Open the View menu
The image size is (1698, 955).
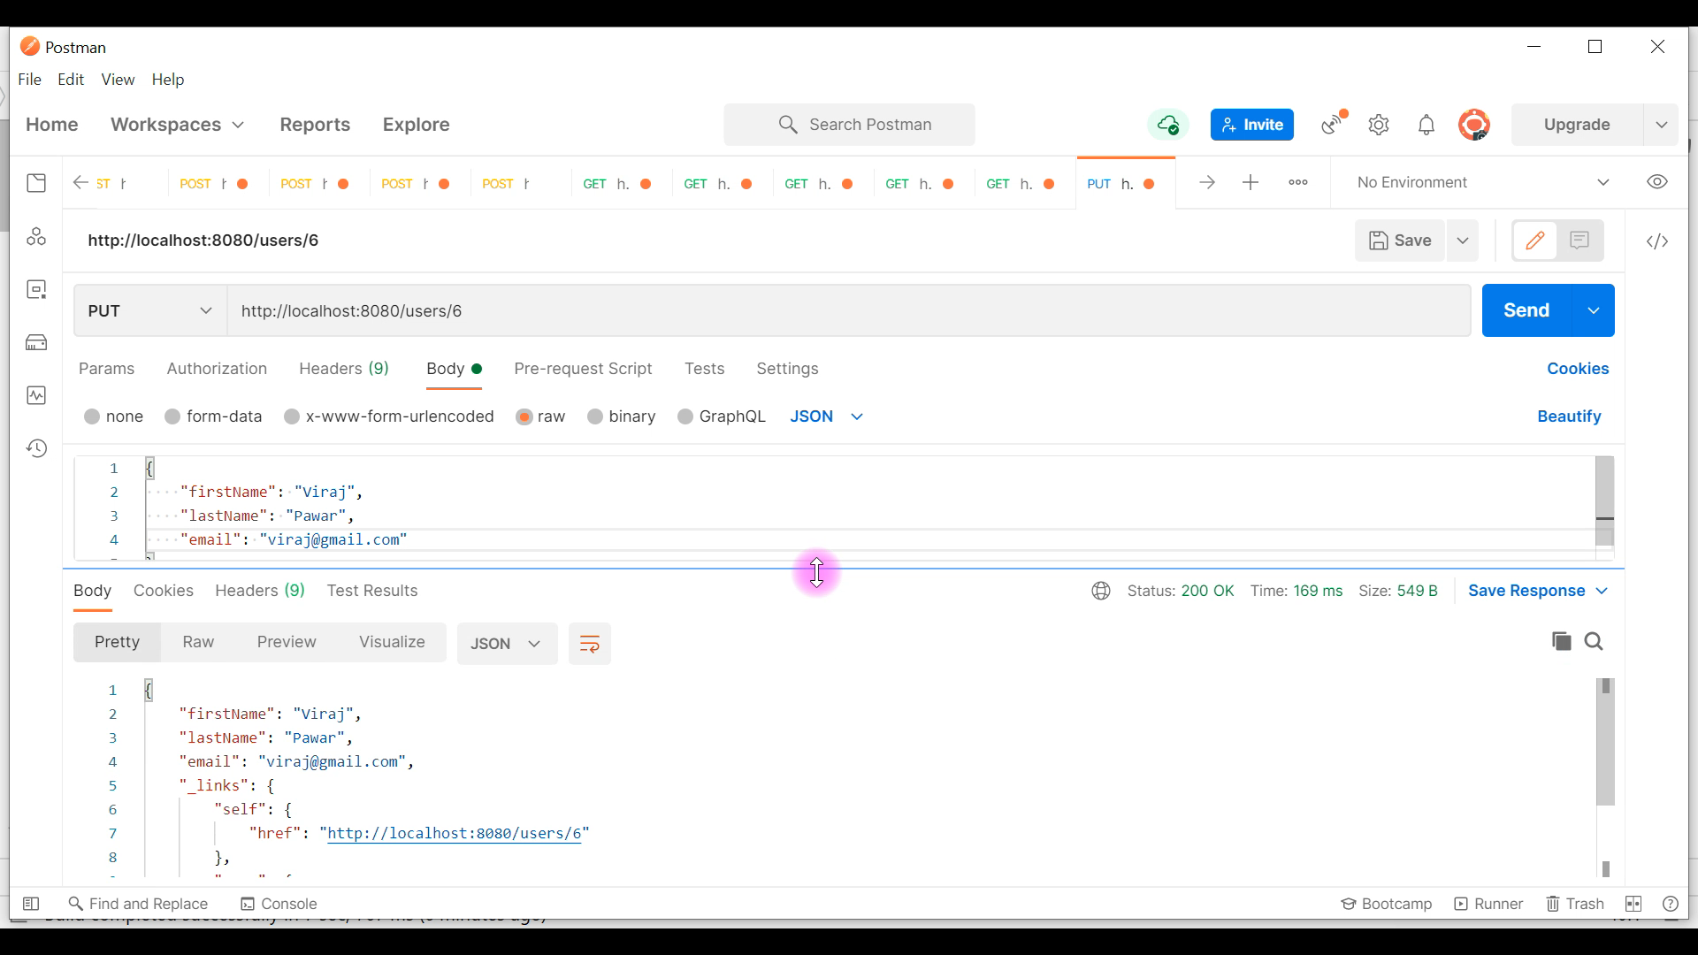(118, 80)
